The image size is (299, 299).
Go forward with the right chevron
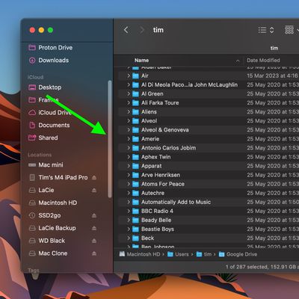pos(142,30)
